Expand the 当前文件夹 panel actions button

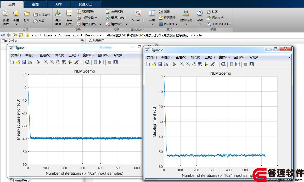point(82,41)
